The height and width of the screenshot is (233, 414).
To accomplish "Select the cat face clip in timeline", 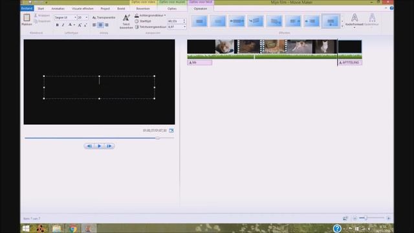I will pos(224,47).
